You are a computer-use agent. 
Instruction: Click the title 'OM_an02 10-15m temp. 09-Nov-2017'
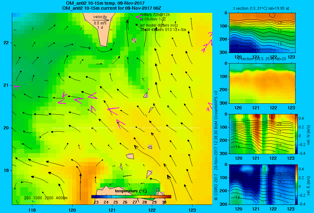pyautogui.click(x=105, y=3)
